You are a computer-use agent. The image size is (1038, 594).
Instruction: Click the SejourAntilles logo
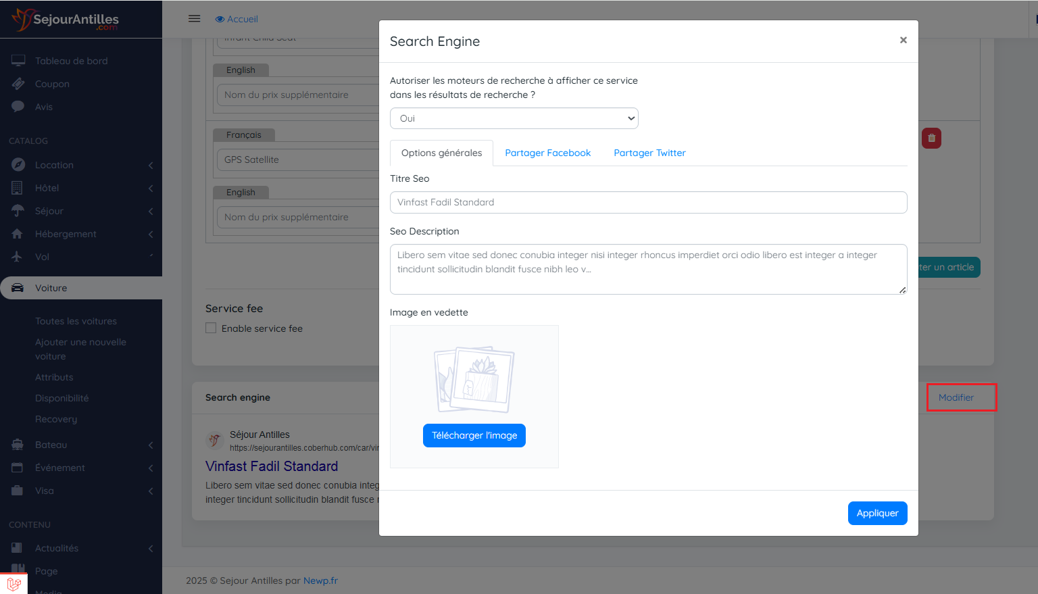66,20
